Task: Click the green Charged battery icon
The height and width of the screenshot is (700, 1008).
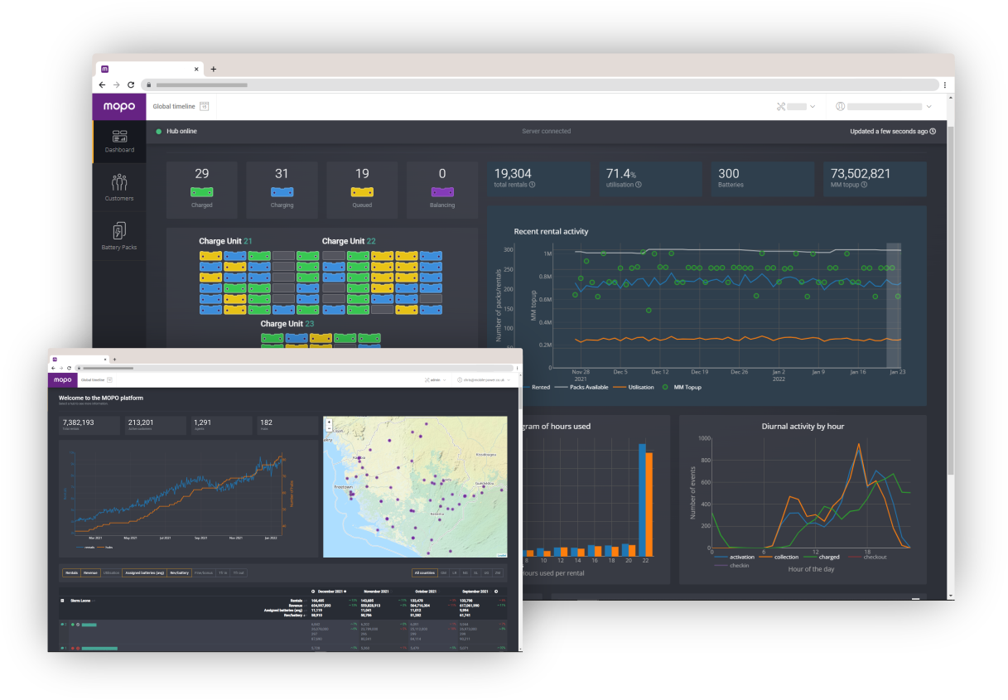Action: [x=202, y=191]
